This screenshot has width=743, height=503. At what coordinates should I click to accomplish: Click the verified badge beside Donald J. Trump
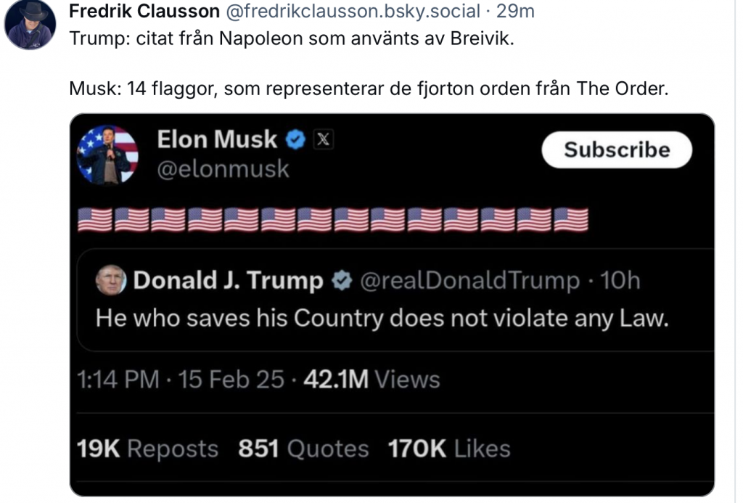coord(340,281)
